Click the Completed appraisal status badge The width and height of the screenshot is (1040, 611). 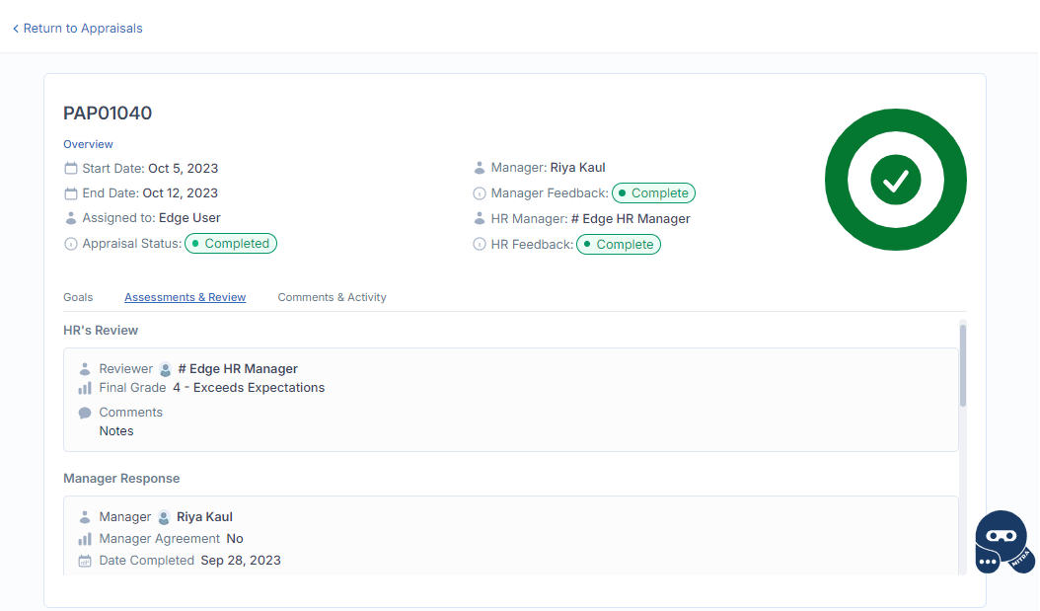pos(231,244)
